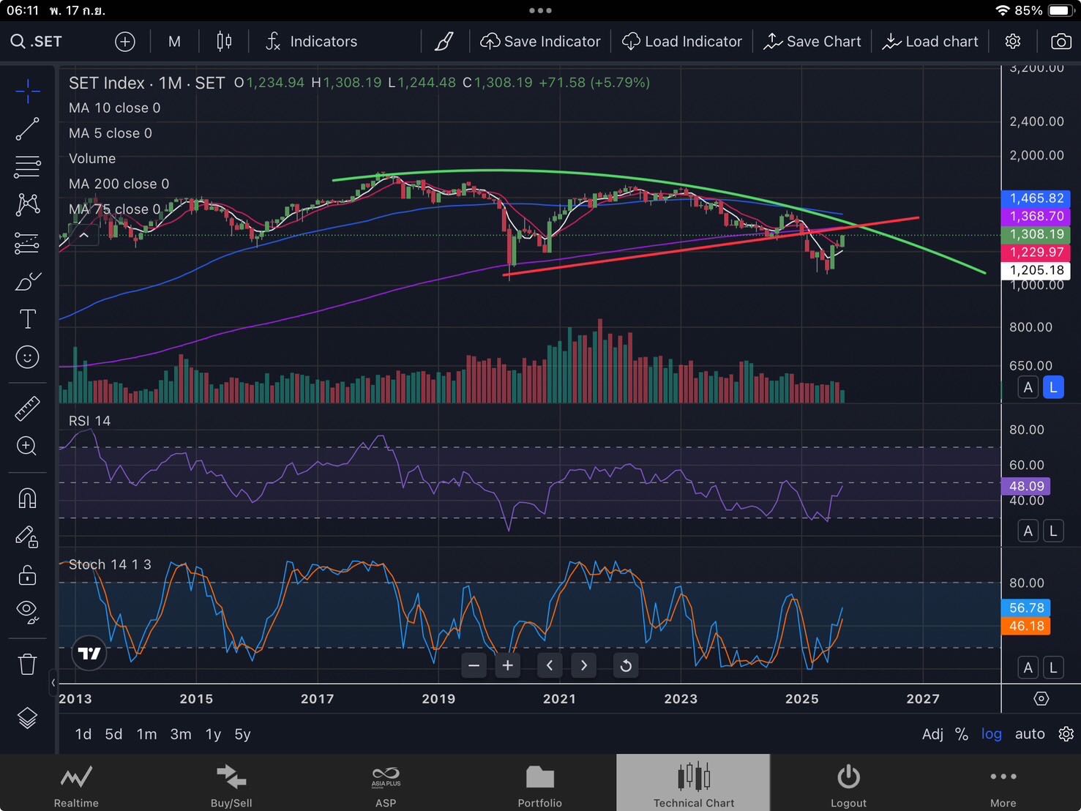Switch to the Buy/Sell tab

[x=231, y=783]
